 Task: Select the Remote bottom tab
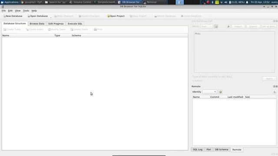point(237,149)
